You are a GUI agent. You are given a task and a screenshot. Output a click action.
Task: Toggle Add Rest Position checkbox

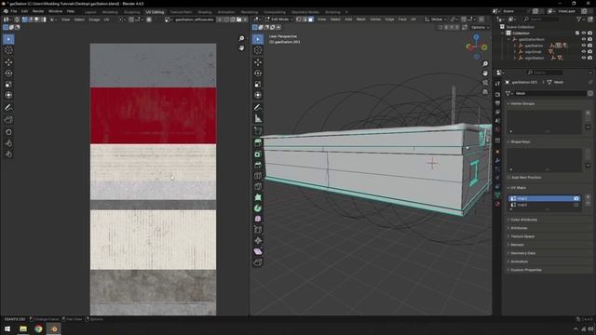click(x=509, y=178)
